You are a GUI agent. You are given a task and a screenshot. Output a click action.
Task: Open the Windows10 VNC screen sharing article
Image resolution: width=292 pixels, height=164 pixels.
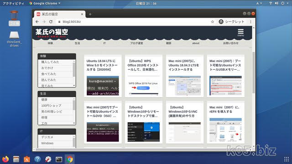coord(184,122)
